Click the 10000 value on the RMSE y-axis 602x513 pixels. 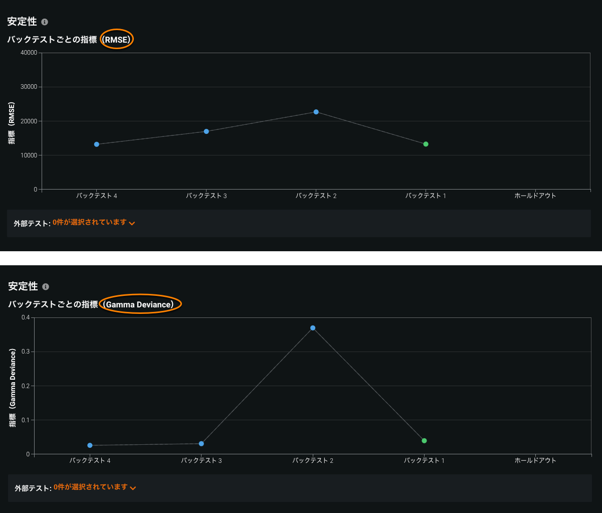(28, 155)
